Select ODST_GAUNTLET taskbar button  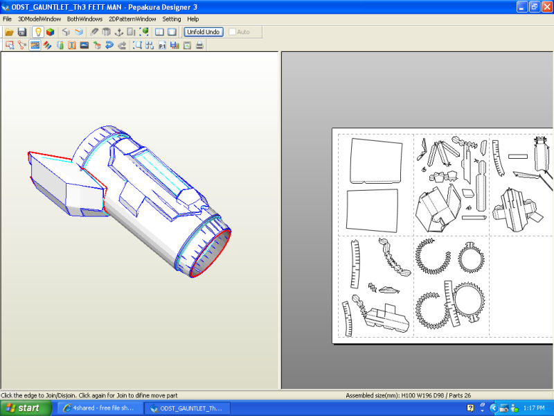tap(188, 408)
